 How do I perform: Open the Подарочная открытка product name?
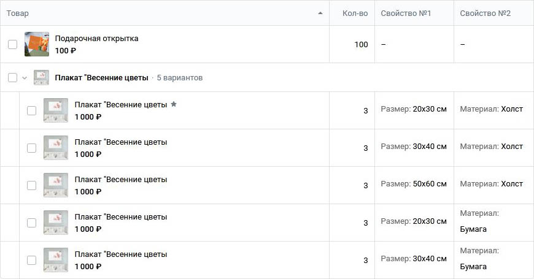coord(97,39)
